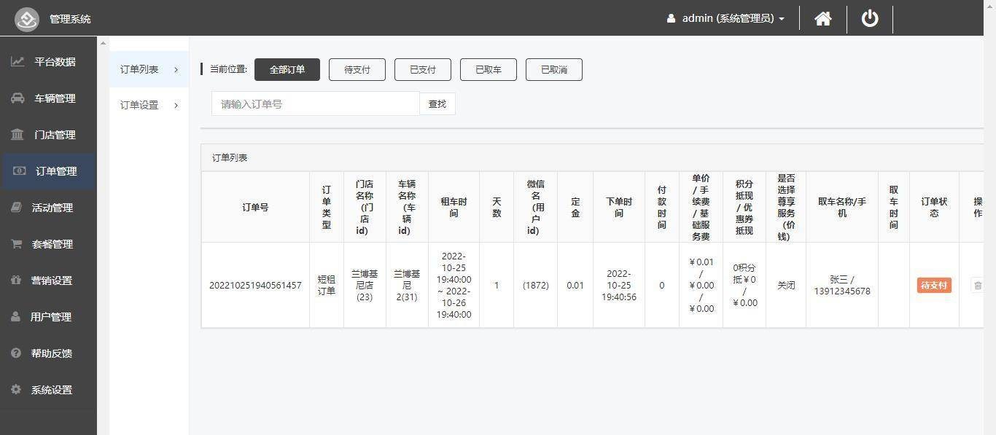996x435 pixels.
Task: Expand the 订单列表 submenu chevron
Action: pos(176,70)
